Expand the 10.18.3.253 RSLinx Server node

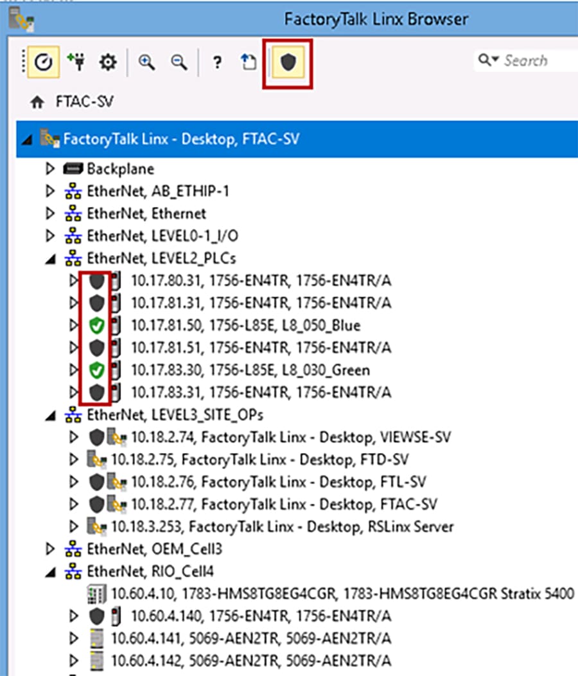(x=74, y=527)
